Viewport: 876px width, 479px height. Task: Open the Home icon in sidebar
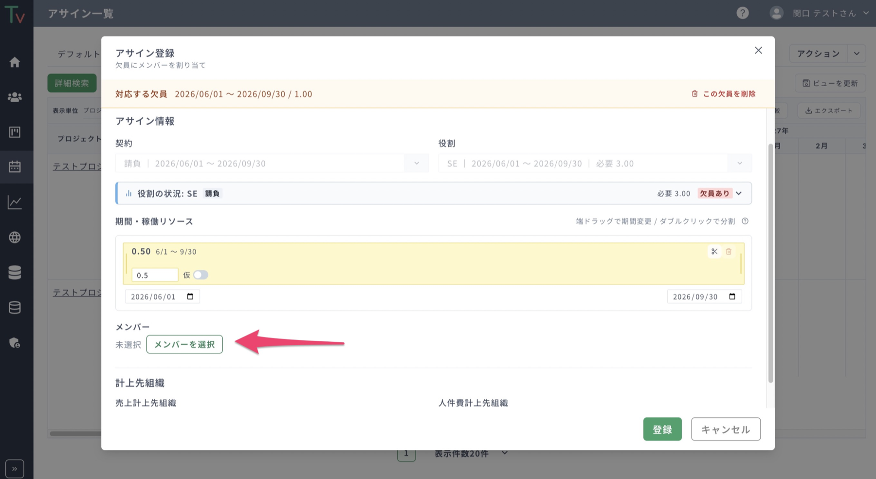pyautogui.click(x=15, y=62)
